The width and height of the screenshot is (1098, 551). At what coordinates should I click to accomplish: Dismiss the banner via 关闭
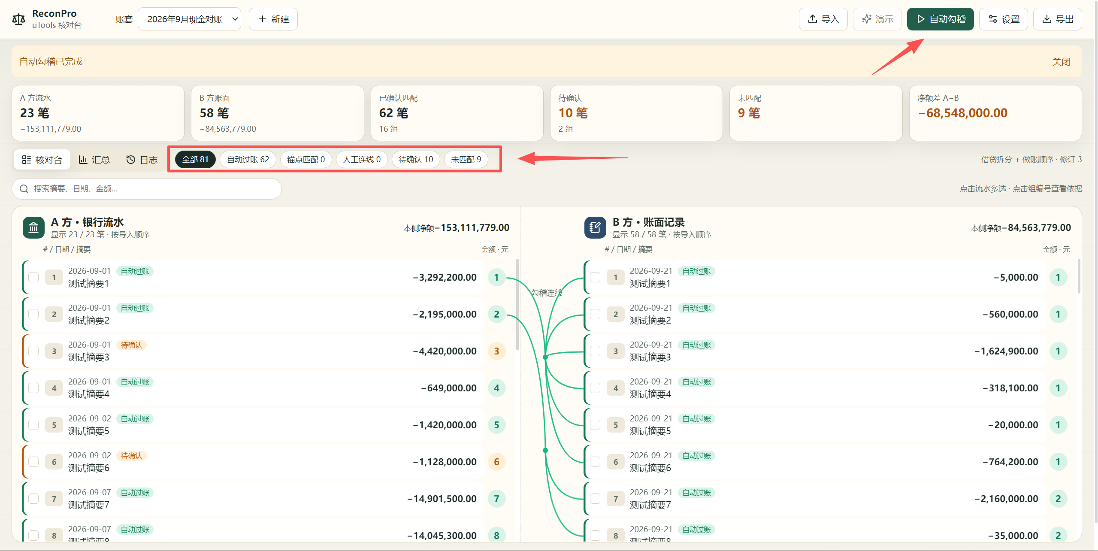1061,62
